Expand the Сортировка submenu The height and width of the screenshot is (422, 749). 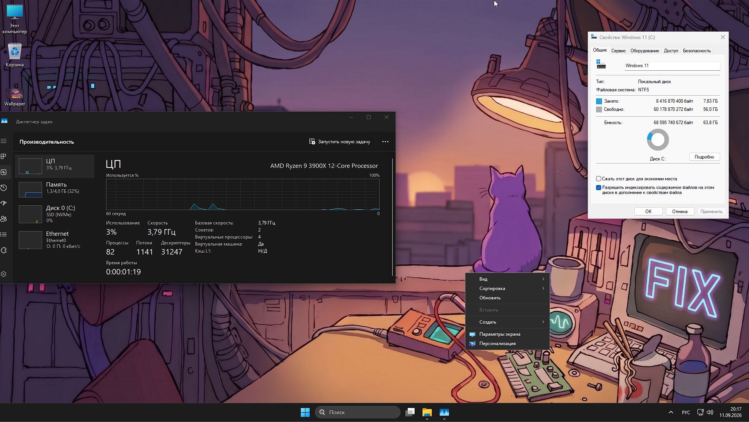(x=508, y=288)
